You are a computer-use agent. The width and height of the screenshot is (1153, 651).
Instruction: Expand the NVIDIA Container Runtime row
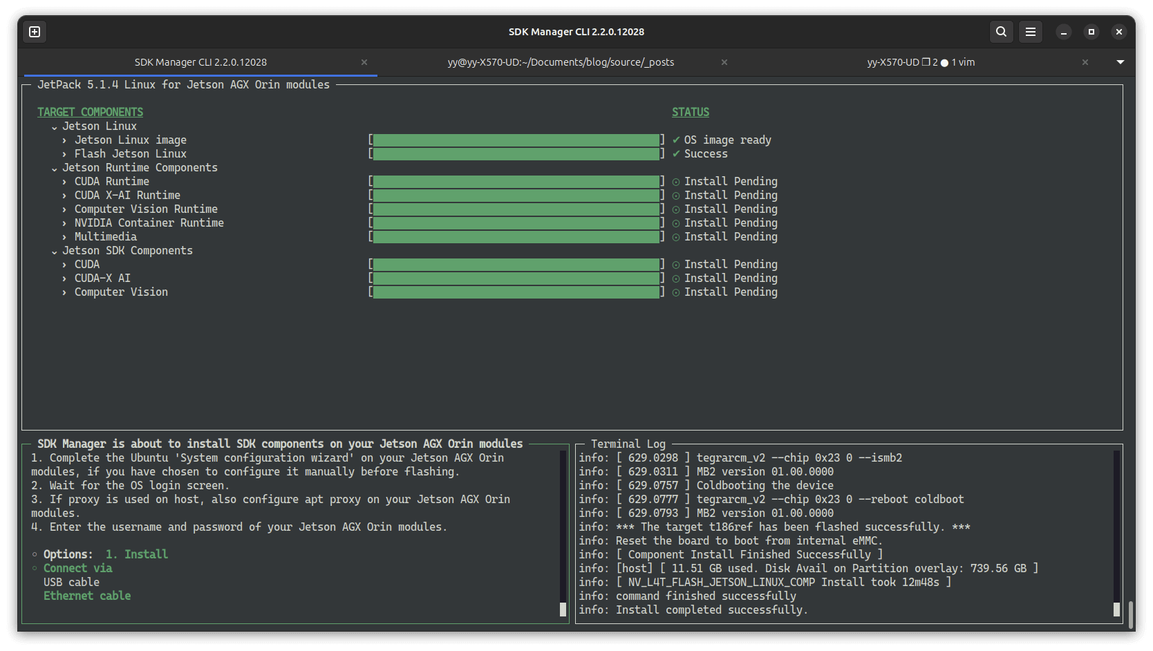pyautogui.click(x=64, y=223)
